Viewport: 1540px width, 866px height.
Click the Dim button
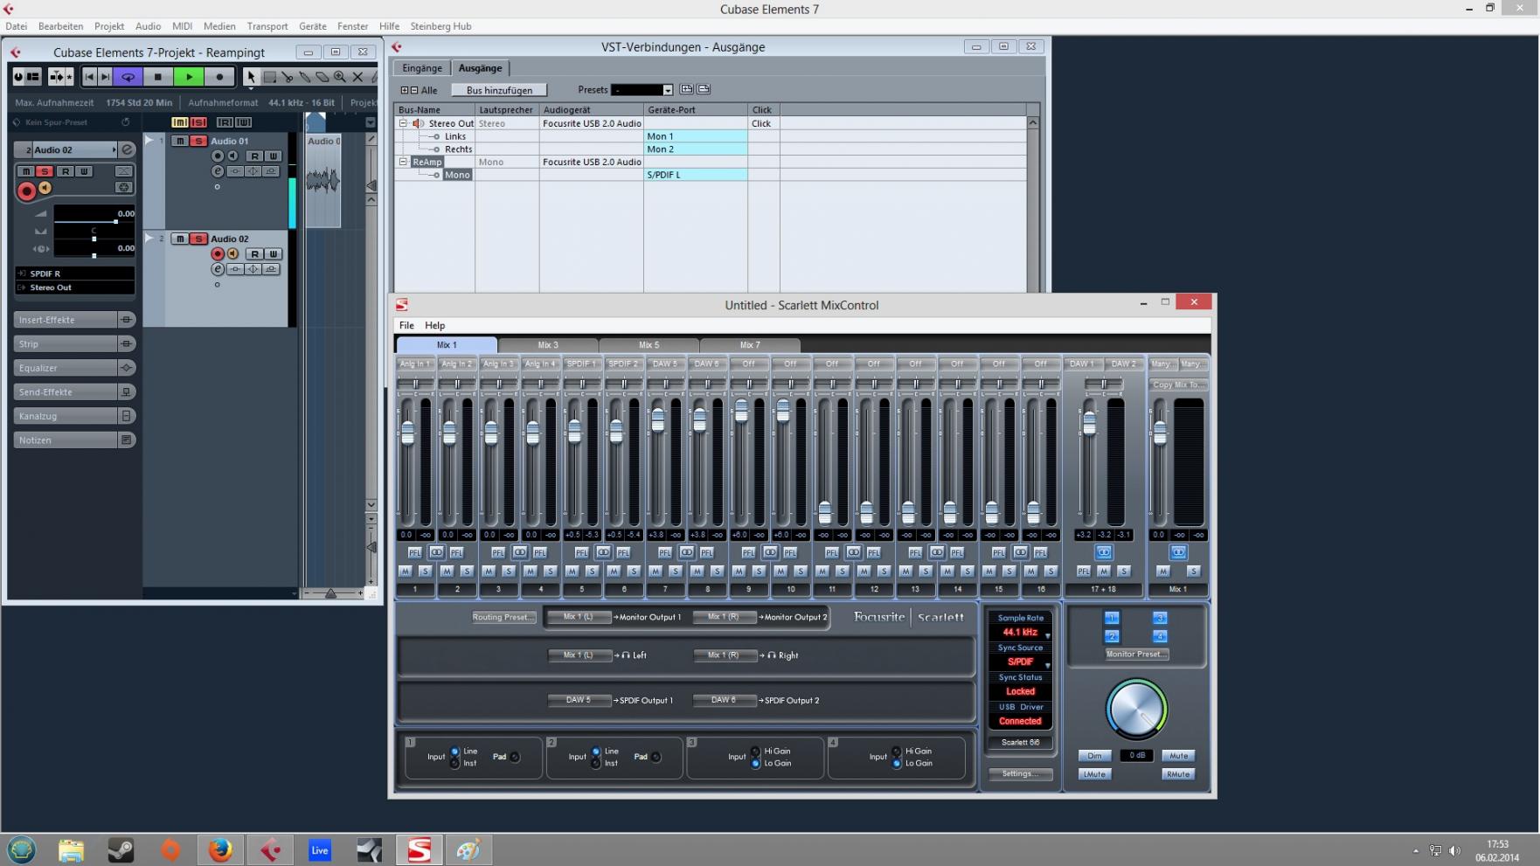point(1094,756)
